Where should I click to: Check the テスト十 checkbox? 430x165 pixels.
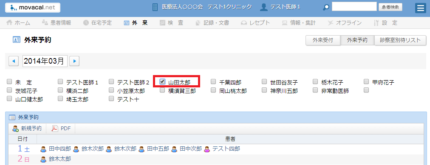111,98
